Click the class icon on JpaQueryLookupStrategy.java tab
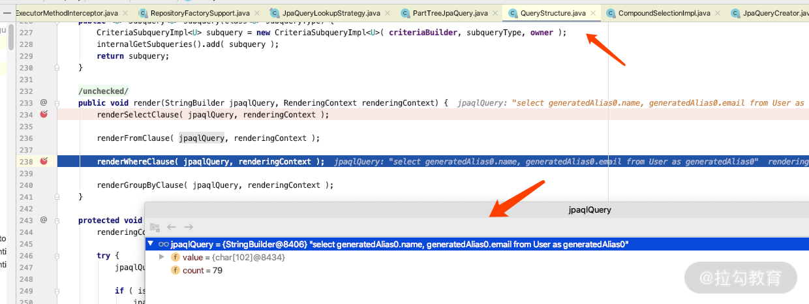 coord(275,13)
